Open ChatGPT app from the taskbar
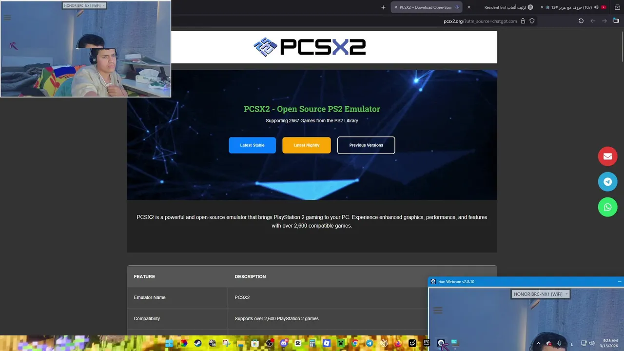The height and width of the screenshot is (351, 624). point(384,344)
